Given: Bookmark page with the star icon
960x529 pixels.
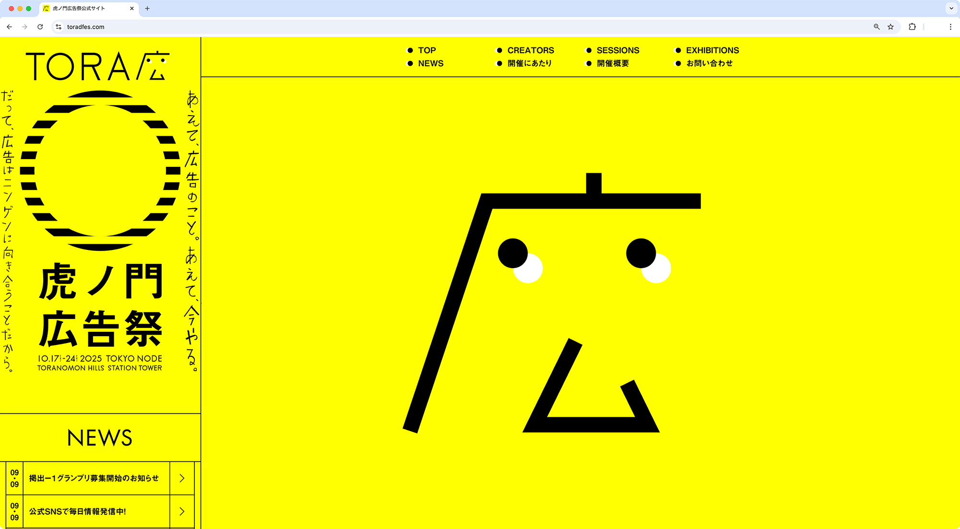Looking at the screenshot, I should click(x=890, y=27).
